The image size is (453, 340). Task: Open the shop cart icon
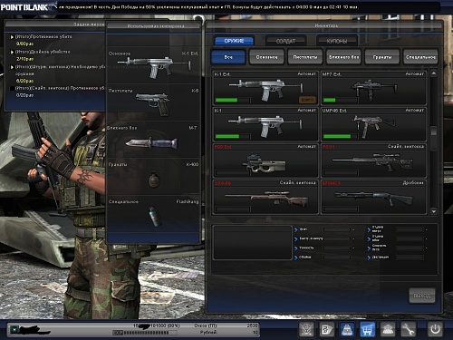(x=368, y=329)
